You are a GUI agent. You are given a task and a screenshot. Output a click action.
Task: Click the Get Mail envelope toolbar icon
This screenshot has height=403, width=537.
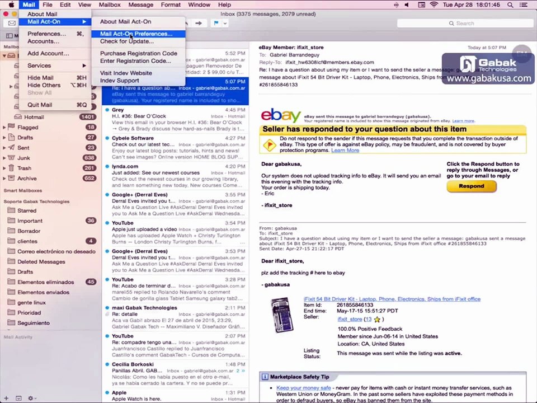12,24
